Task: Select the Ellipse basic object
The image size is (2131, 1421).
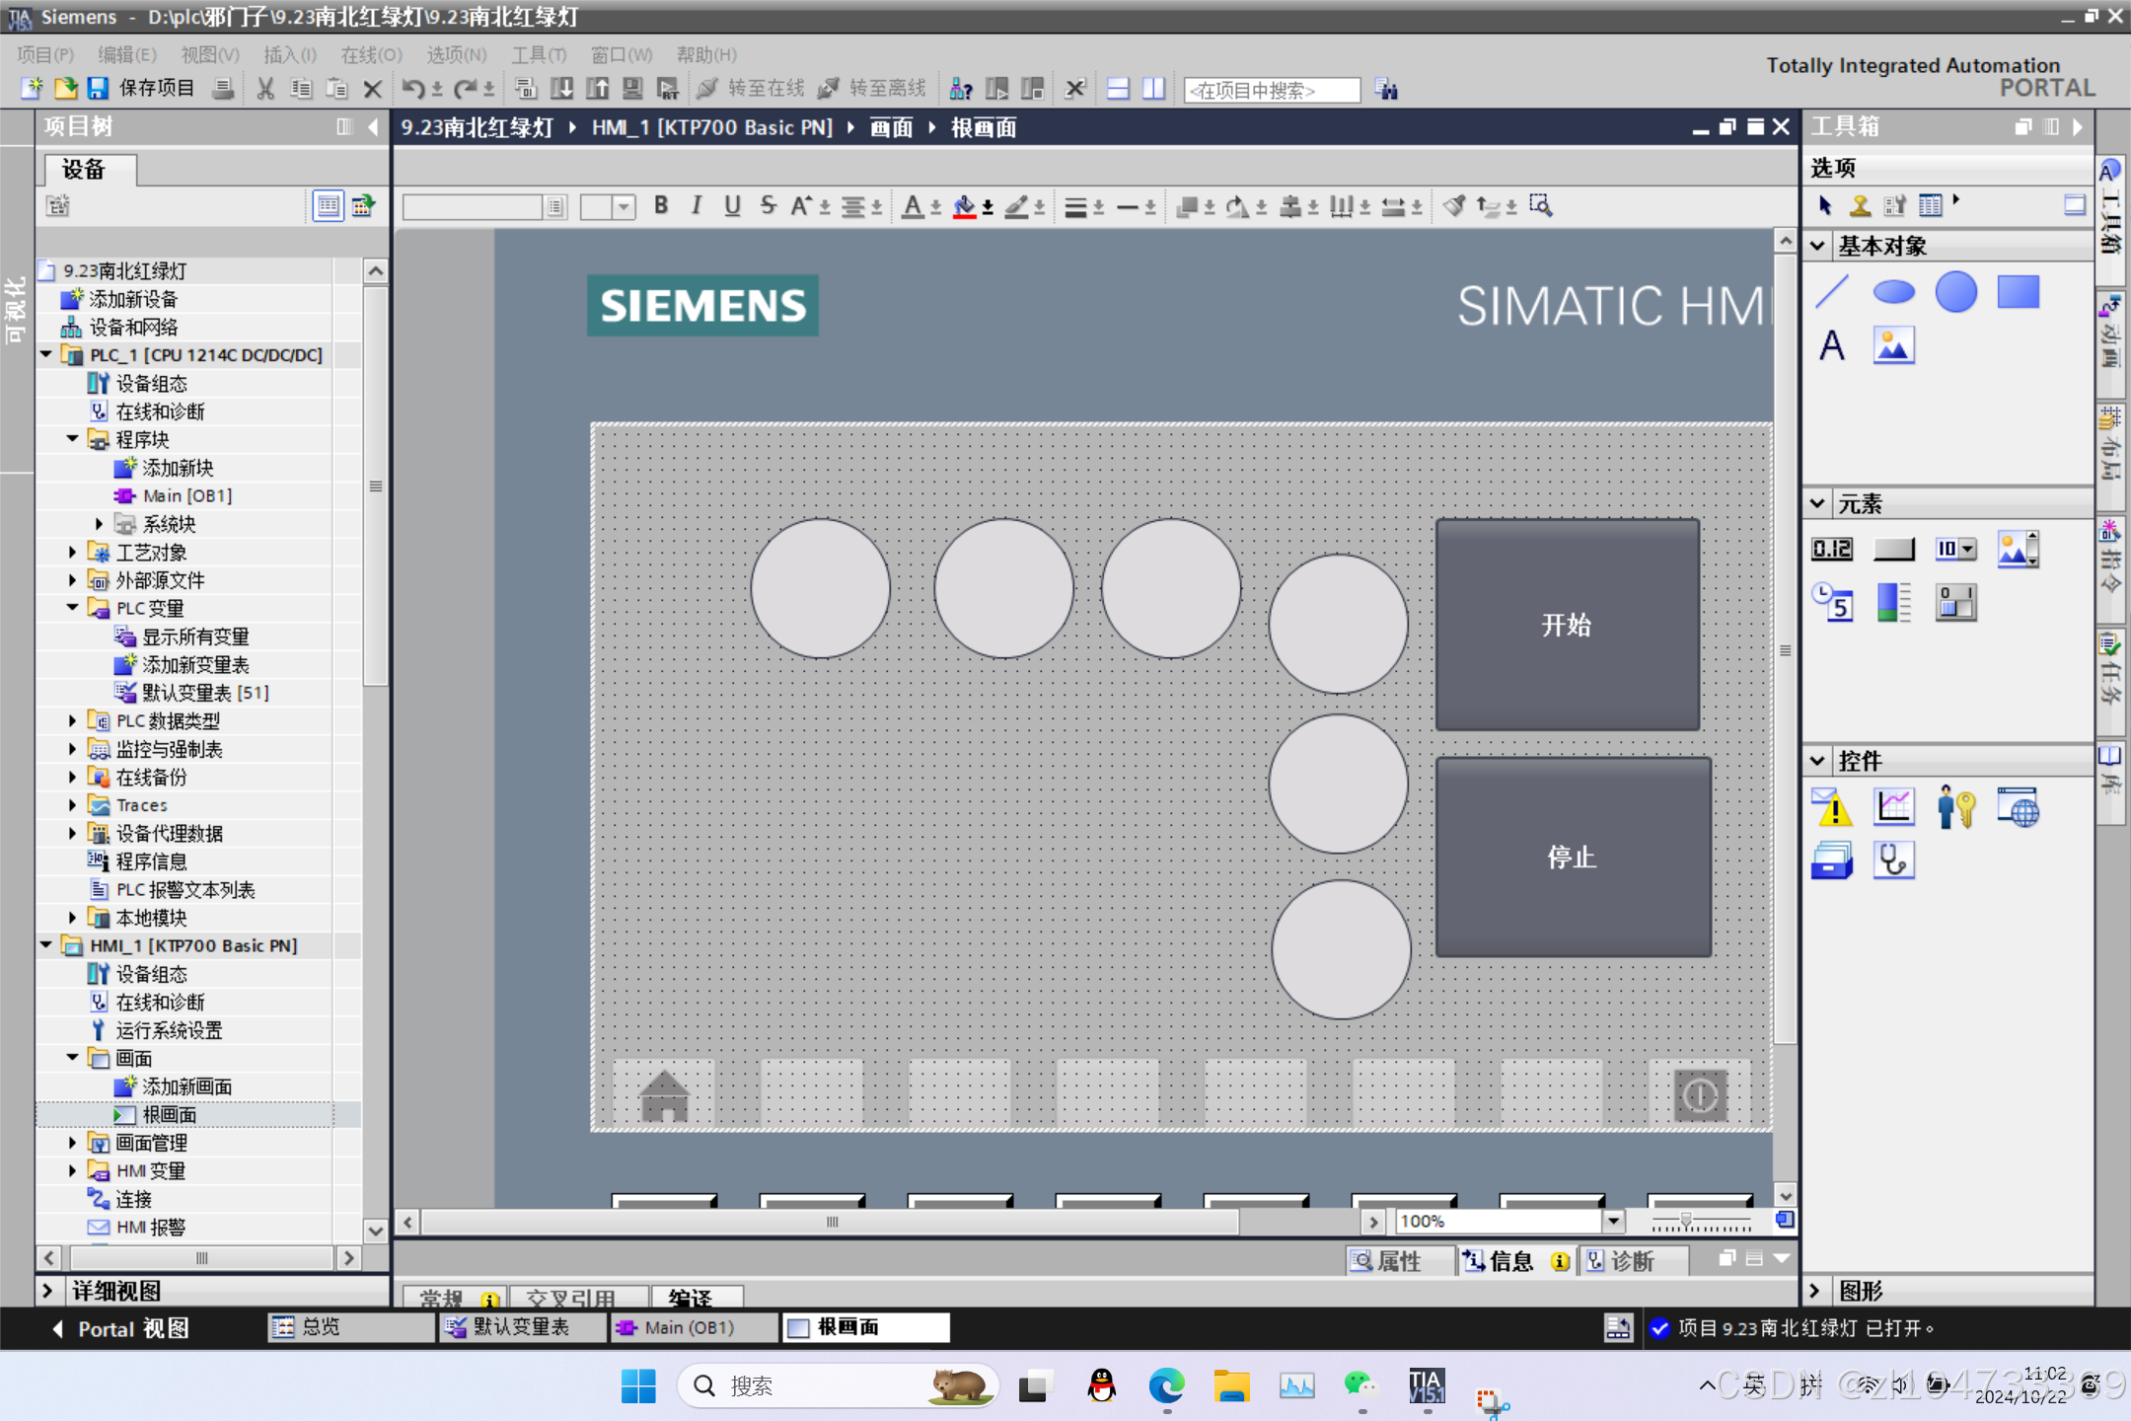Action: (1893, 292)
